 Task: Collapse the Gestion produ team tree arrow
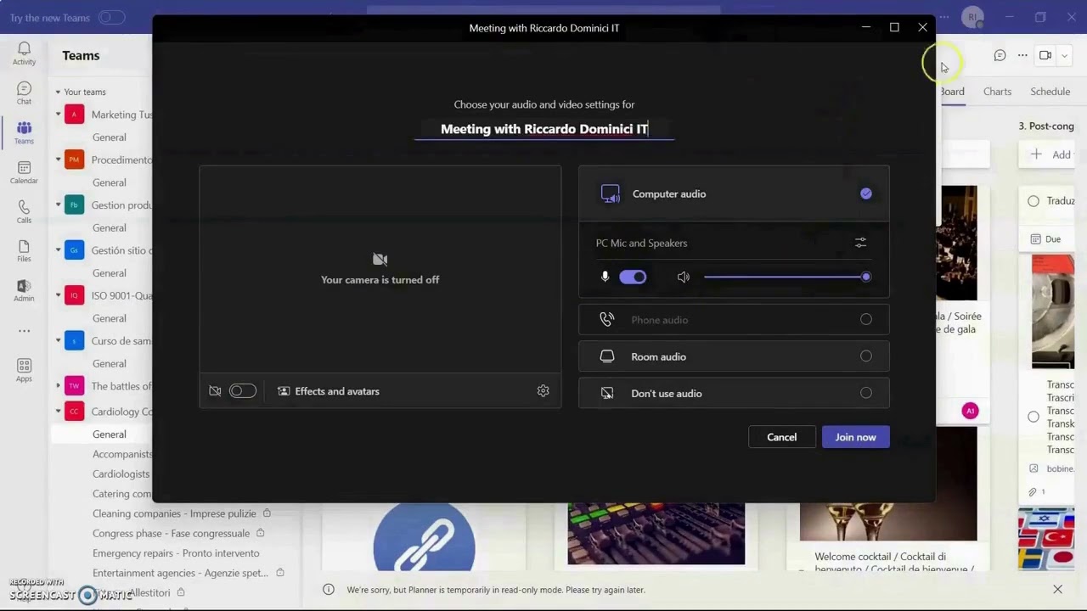pyautogui.click(x=58, y=205)
